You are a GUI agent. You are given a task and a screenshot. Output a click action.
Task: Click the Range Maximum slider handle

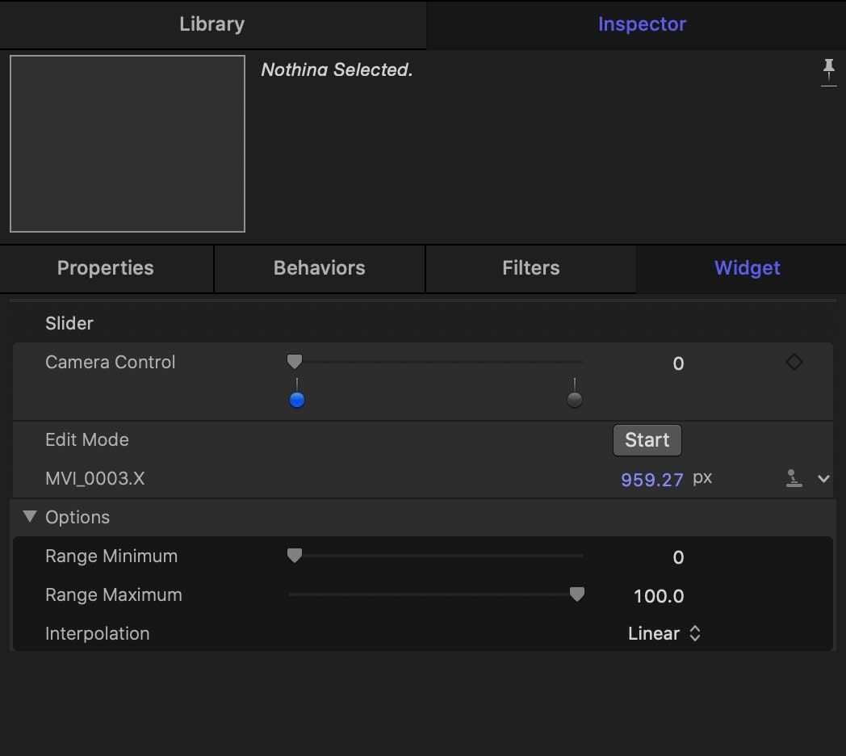tap(576, 594)
